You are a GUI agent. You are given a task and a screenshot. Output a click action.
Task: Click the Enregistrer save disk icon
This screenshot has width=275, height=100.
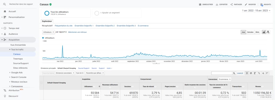click(x=200, y=5)
